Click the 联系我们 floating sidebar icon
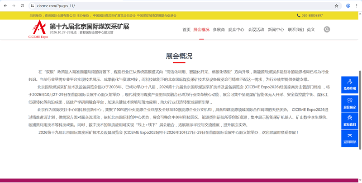Viewport: 362px width, 183px height. (349, 120)
